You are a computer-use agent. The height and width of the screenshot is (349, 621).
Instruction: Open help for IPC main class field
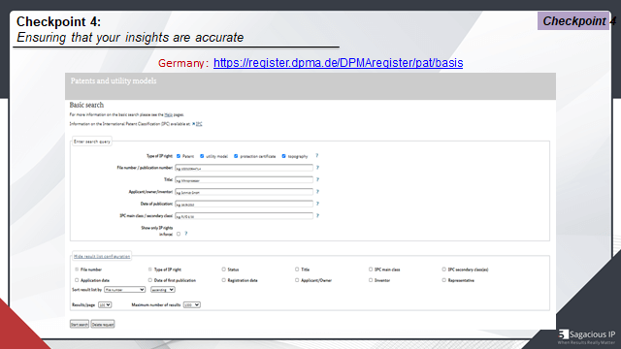pyautogui.click(x=317, y=215)
